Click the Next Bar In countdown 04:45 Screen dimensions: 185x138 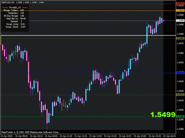pyautogui.click(x=23, y=19)
